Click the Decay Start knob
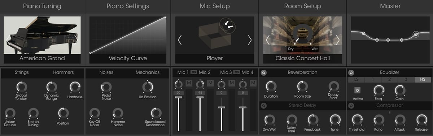 pos(334,86)
